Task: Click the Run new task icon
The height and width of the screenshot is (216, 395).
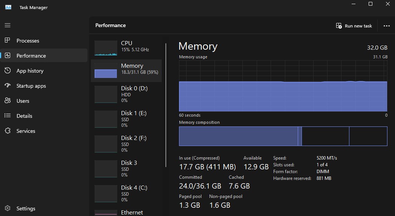Action: tap(339, 26)
